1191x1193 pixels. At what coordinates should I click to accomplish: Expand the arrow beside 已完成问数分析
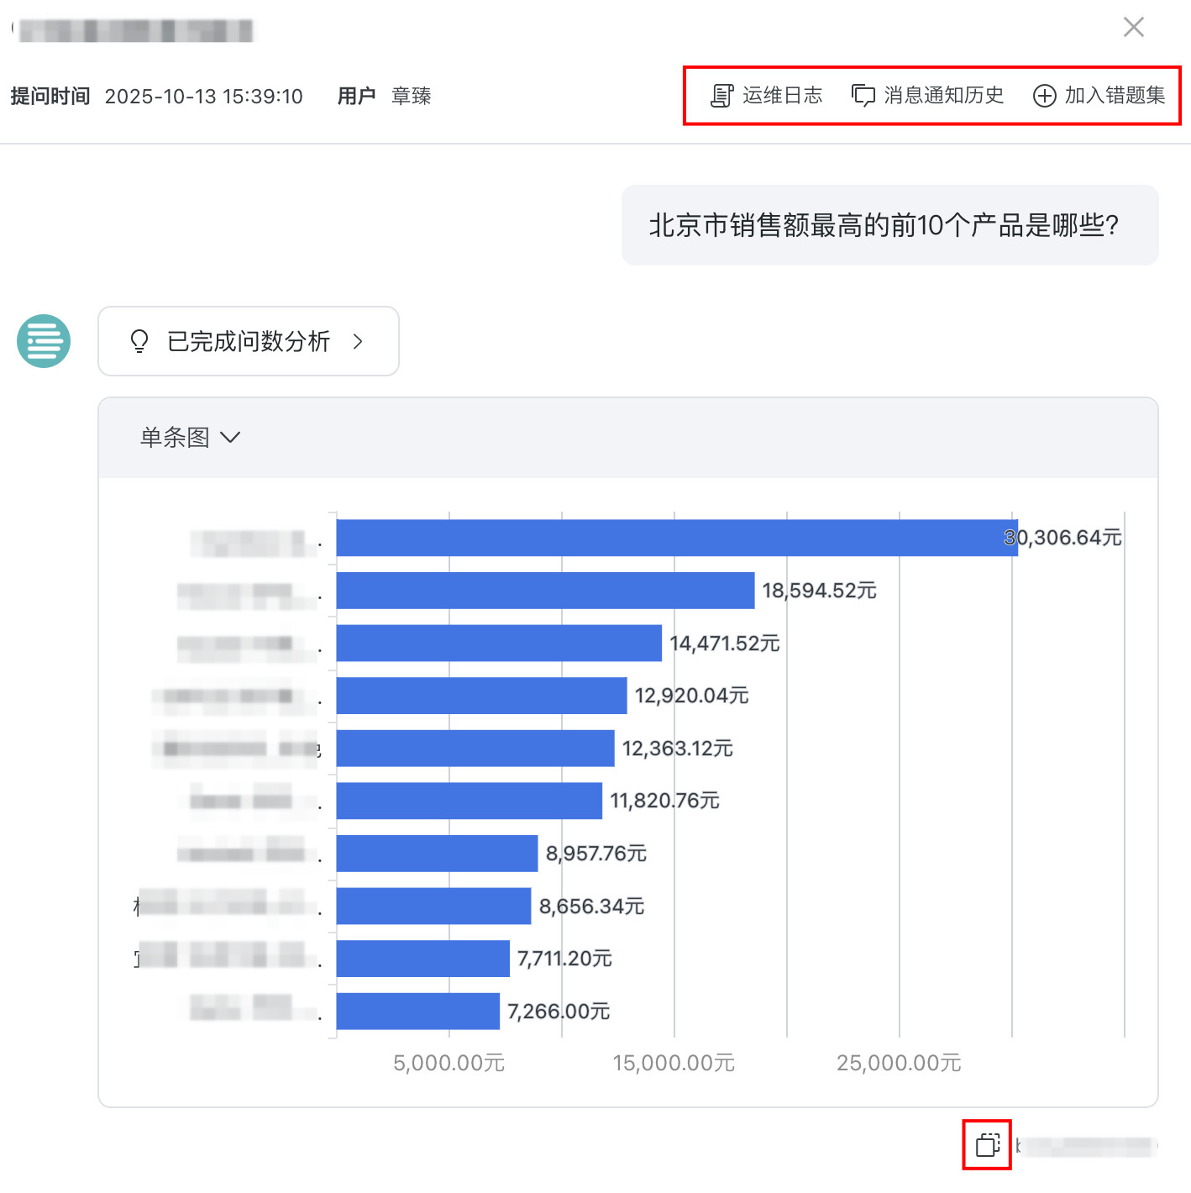pos(359,341)
